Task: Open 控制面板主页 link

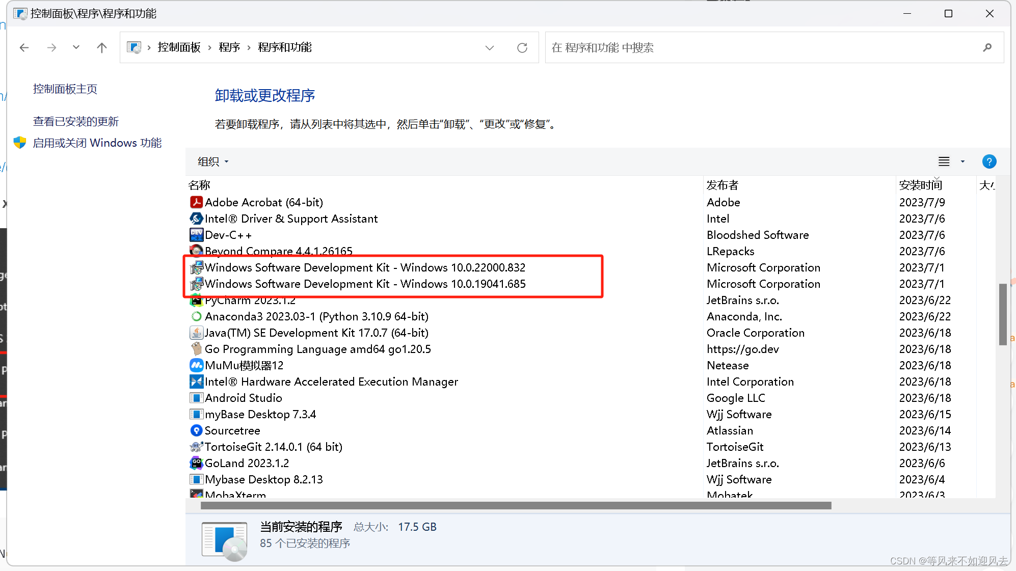Action: (65, 89)
